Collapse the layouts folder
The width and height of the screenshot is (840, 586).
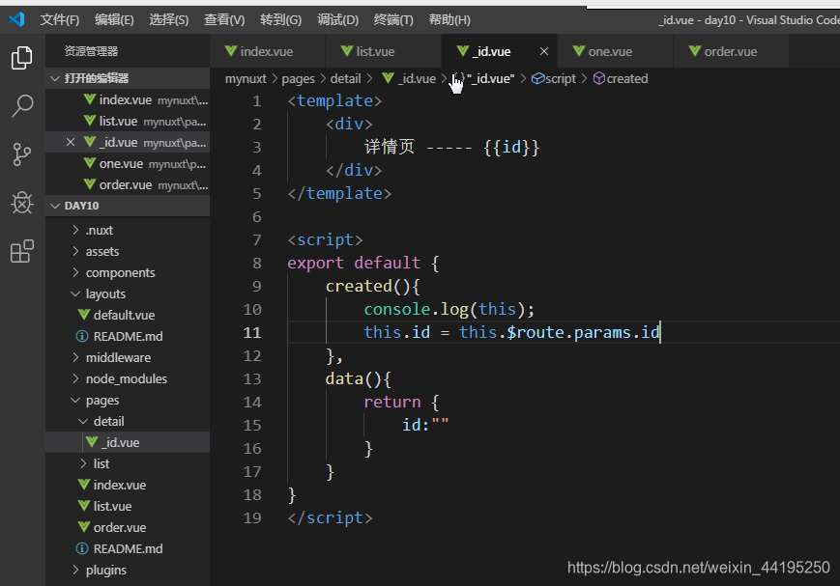pos(128,293)
